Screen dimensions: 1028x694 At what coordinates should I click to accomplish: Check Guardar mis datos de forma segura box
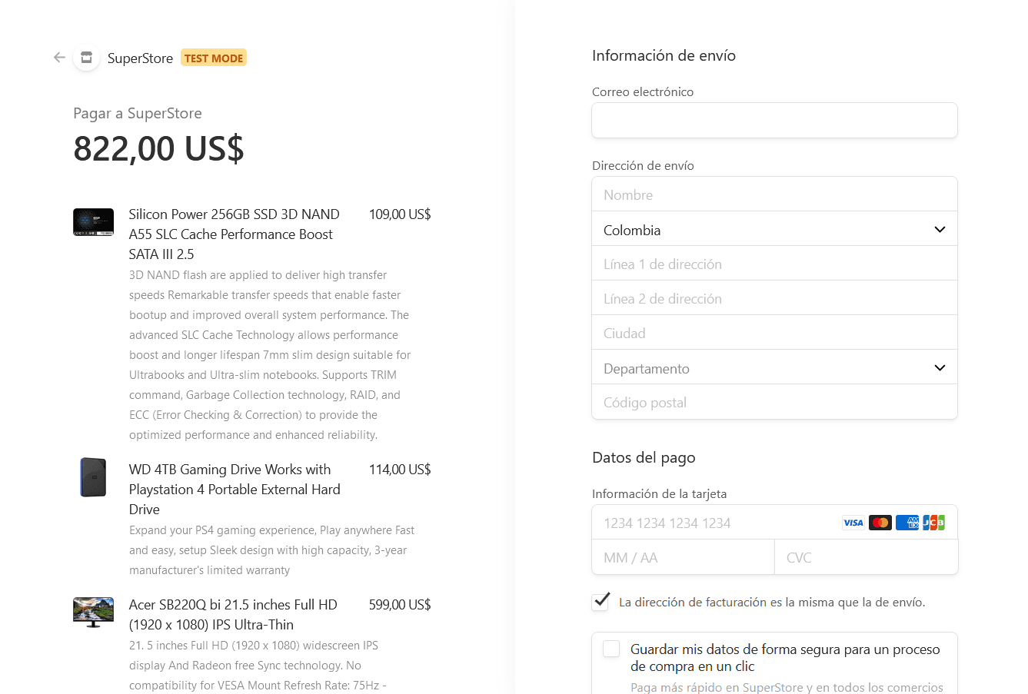click(611, 649)
